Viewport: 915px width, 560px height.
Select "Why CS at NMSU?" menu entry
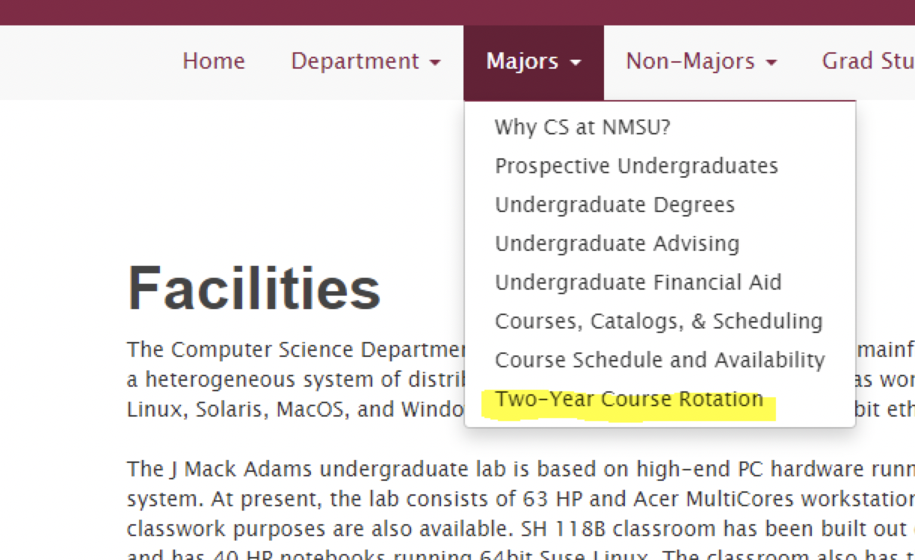pyautogui.click(x=582, y=127)
